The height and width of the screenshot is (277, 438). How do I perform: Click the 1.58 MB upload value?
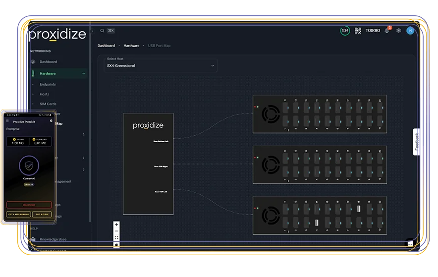pyautogui.click(x=18, y=143)
